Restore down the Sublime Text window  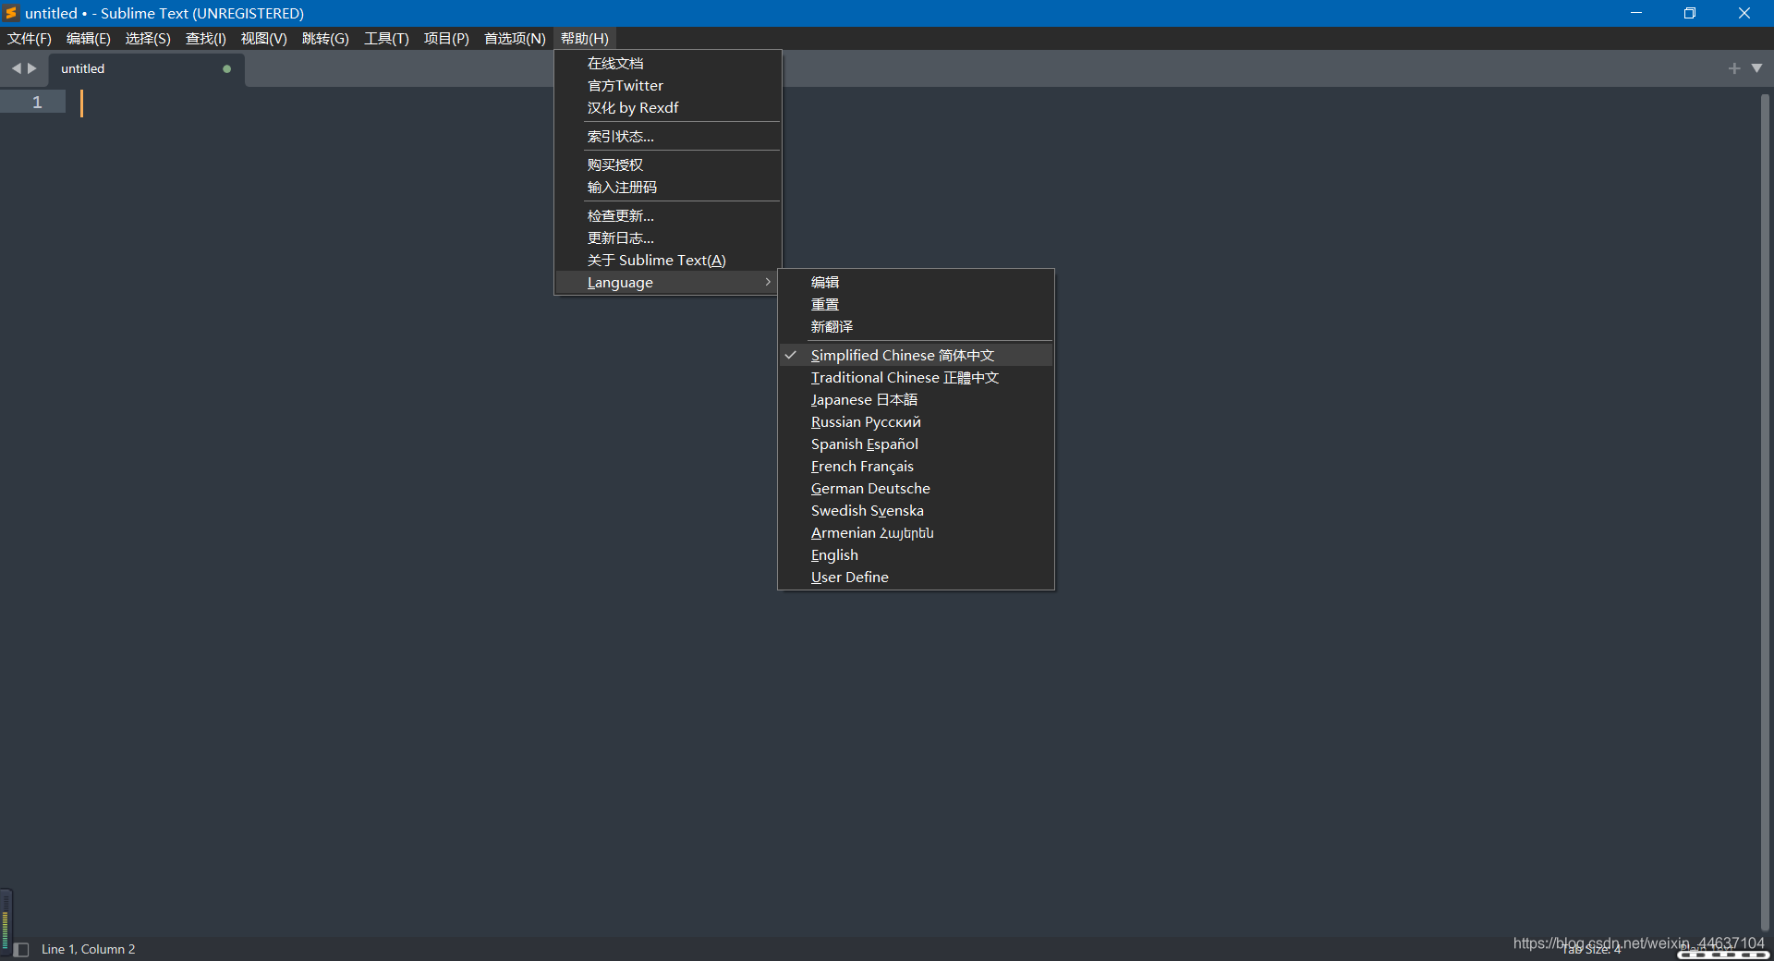pyautogui.click(x=1690, y=13)
